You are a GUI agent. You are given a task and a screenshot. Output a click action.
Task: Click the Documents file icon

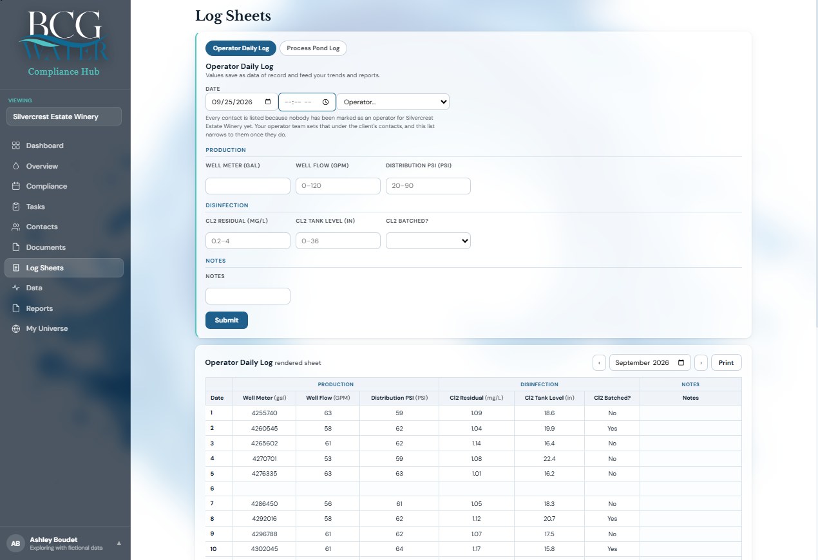[16, 247]
